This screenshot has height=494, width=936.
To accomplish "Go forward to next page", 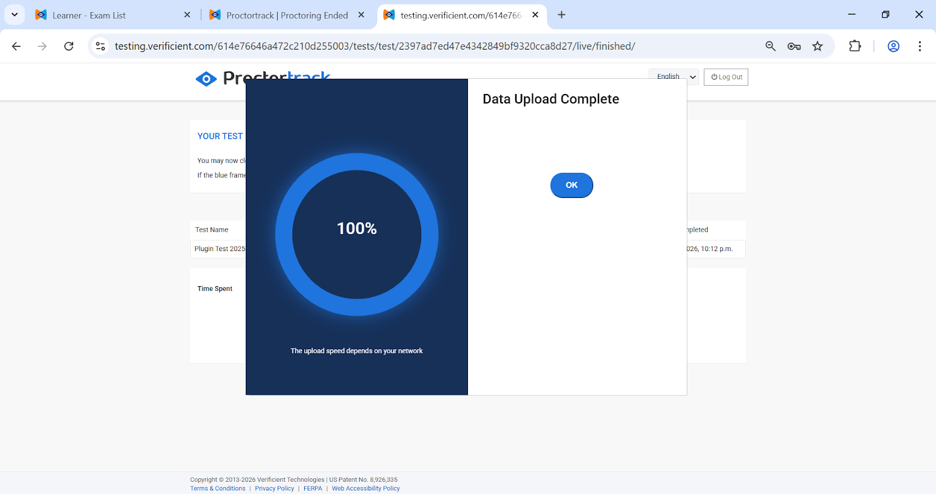I will coord(42,46).
